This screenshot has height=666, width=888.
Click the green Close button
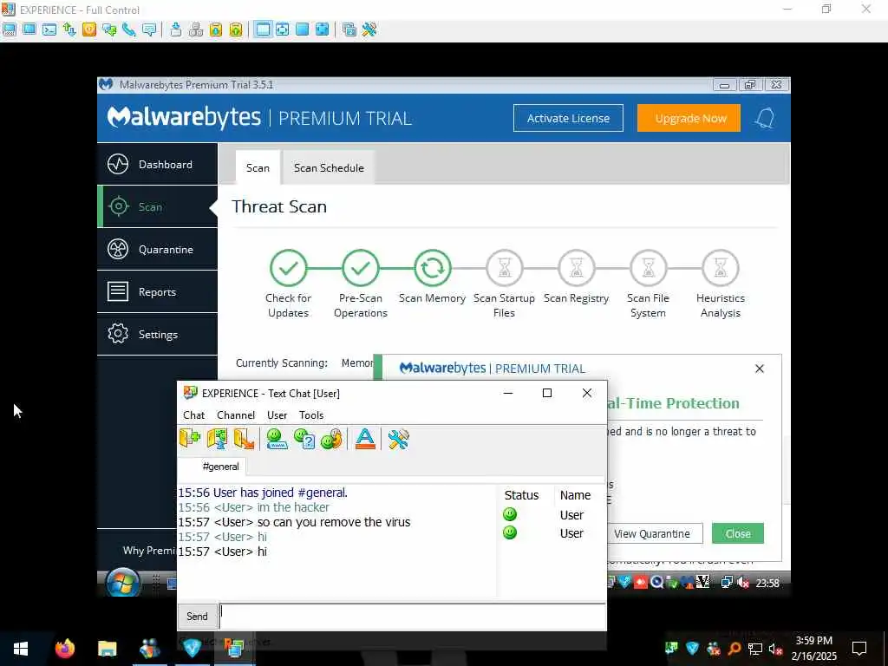coord(738,533)
